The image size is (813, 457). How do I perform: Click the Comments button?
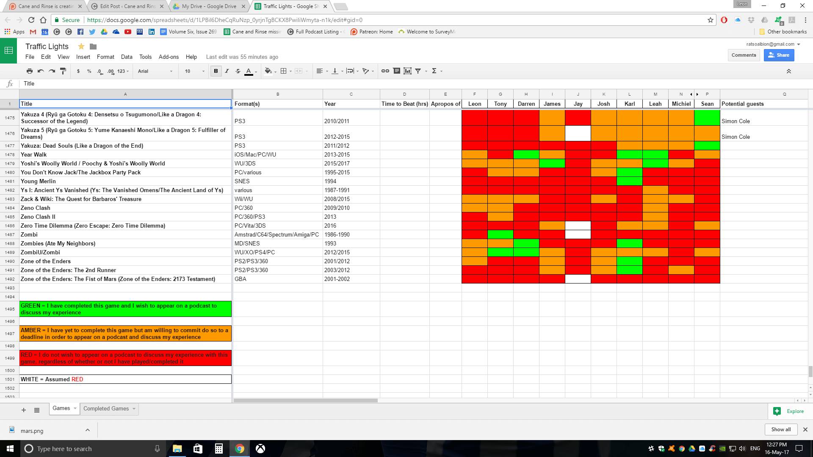(x=744, y=55)
